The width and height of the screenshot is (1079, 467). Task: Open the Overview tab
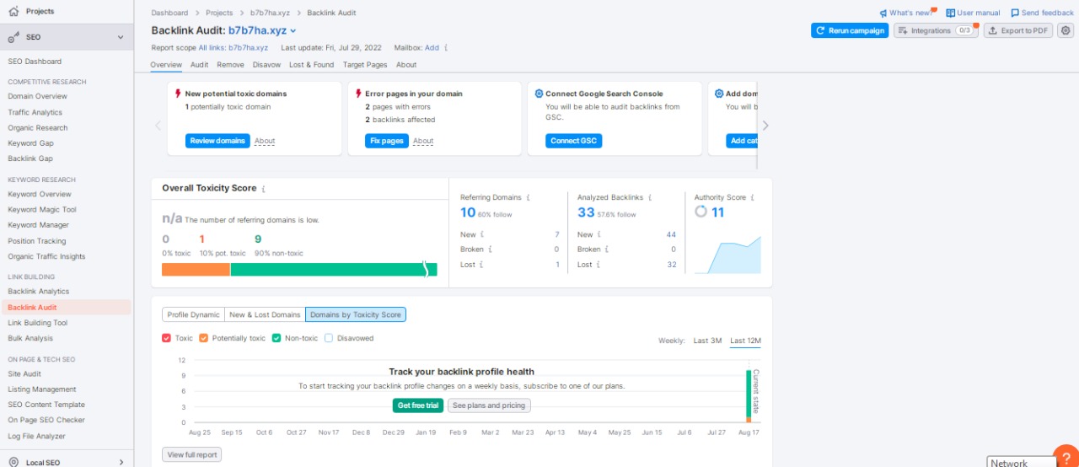(x=166, y=65)
